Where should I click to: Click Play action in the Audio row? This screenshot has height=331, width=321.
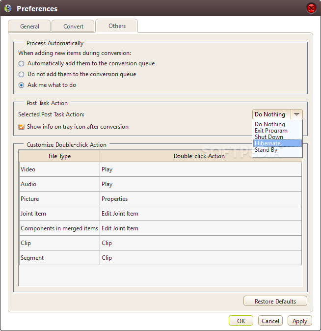pyautogui.click(x=201, y=184)
